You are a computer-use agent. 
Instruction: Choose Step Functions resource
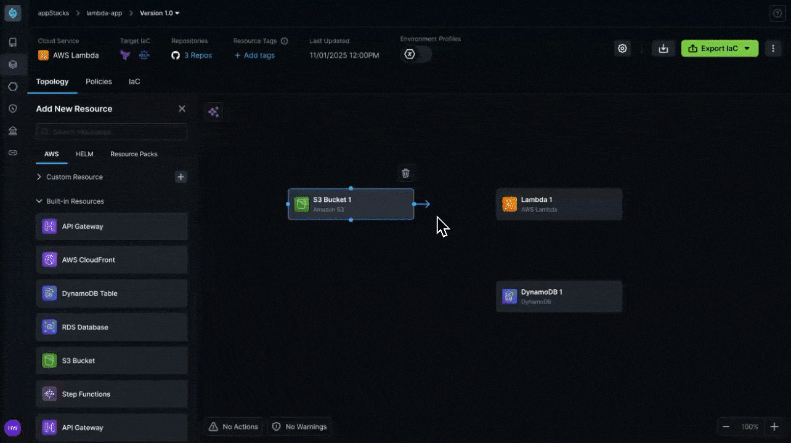[112, 394]
